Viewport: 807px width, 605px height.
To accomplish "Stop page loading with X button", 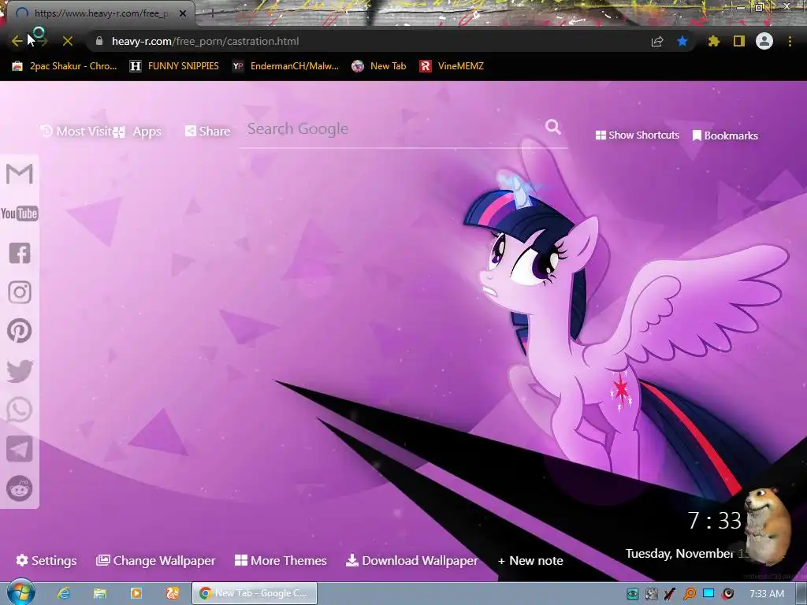I will pyautogui.click(x=68, y=41).
